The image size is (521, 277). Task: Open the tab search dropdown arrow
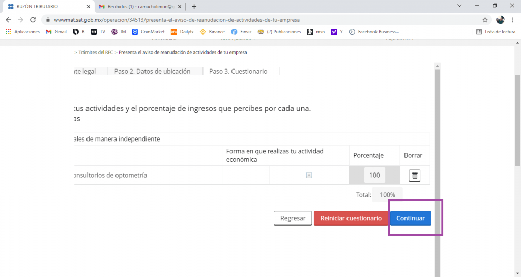(459, 5)
